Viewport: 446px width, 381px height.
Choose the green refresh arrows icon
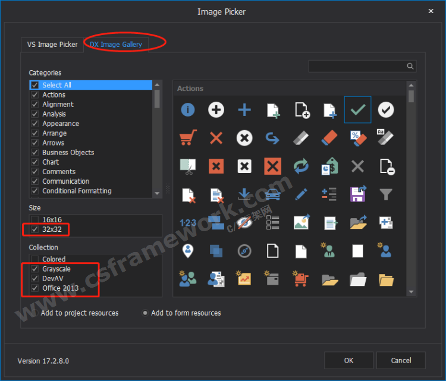click(301, 166)
